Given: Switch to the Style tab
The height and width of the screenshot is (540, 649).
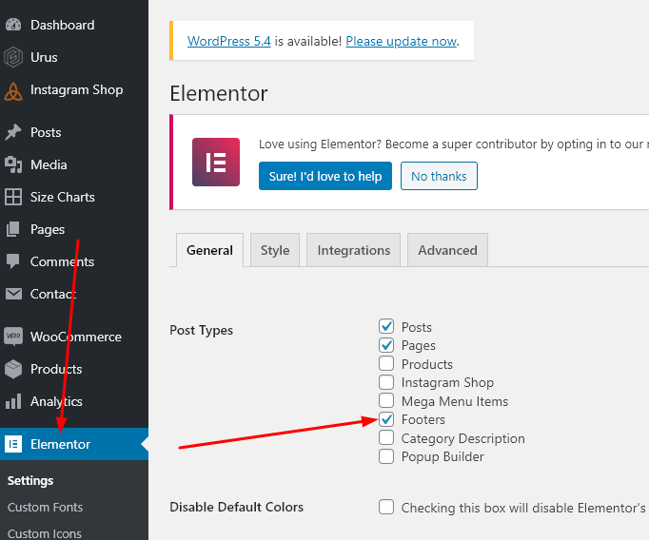Looking at the screenshot, I should pyautogui.click(x=275, y=250).
